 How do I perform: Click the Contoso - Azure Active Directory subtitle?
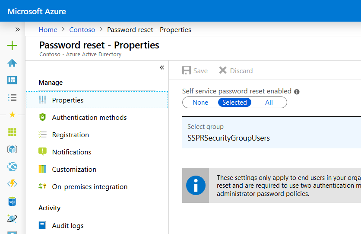[80, 54]
